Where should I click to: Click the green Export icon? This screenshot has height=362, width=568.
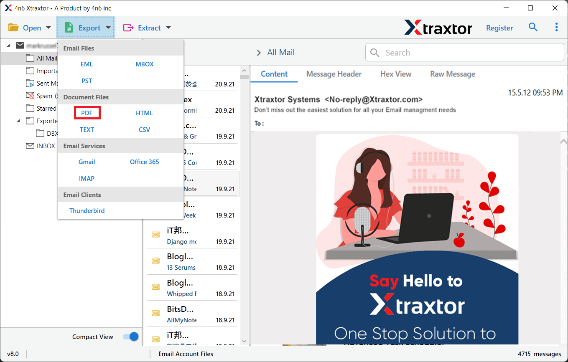[68, 27]
